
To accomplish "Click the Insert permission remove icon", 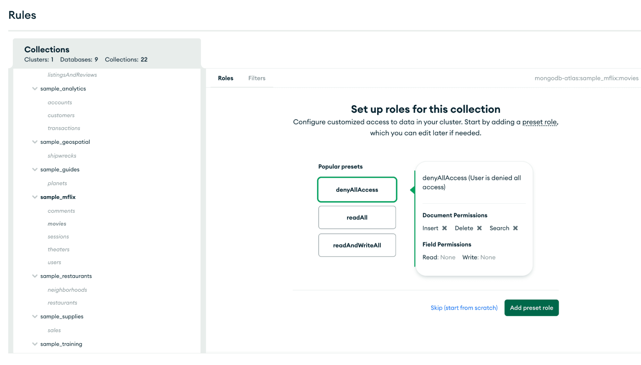I will tap(444, 228).
